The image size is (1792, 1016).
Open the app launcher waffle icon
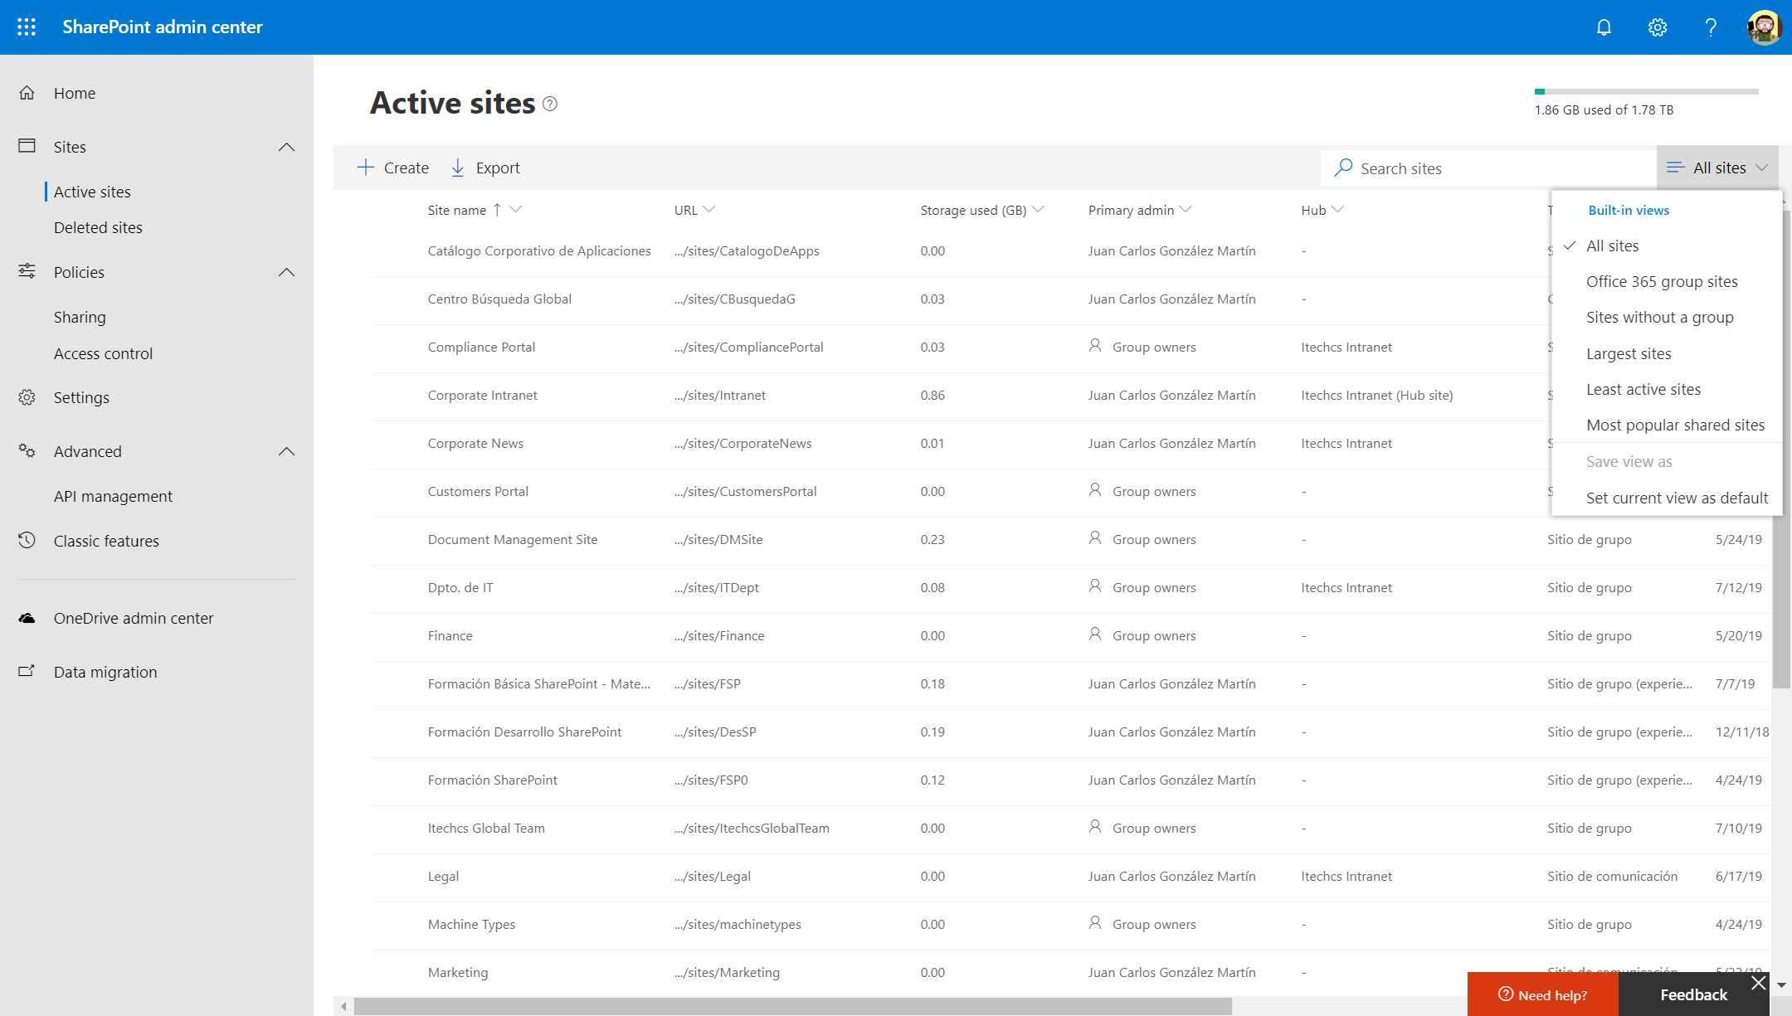click(x=26, y=27)
